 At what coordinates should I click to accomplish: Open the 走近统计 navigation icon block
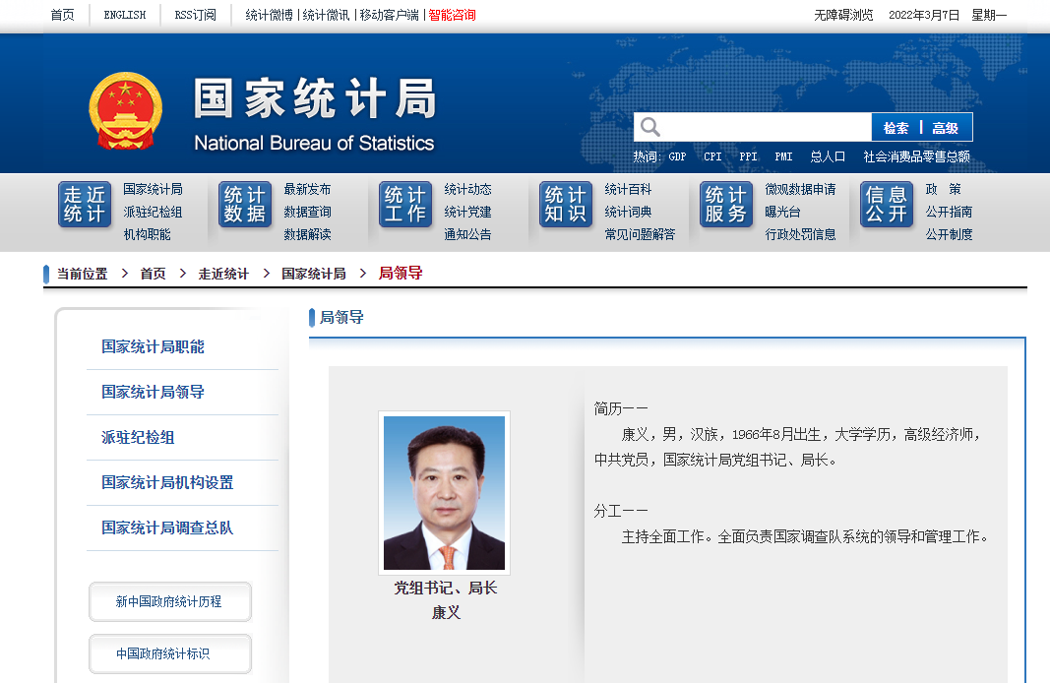tap(85, 205)
